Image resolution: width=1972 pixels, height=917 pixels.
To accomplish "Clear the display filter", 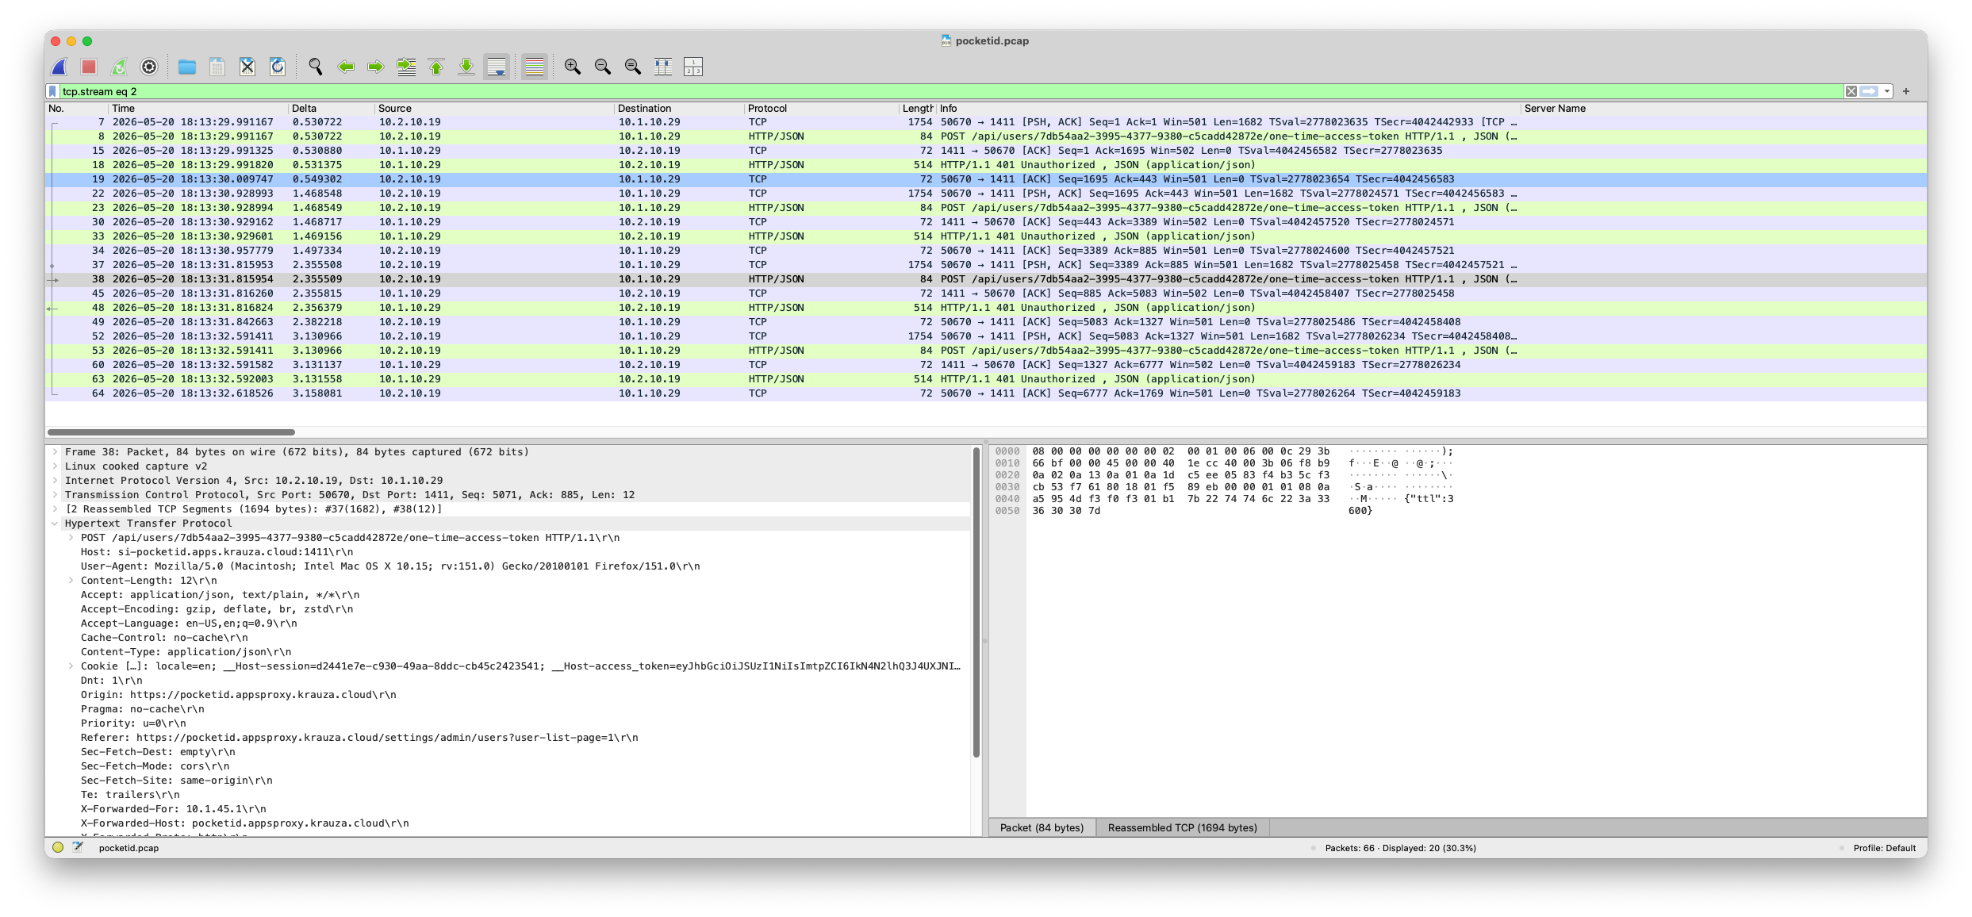I will (1851, 91).
